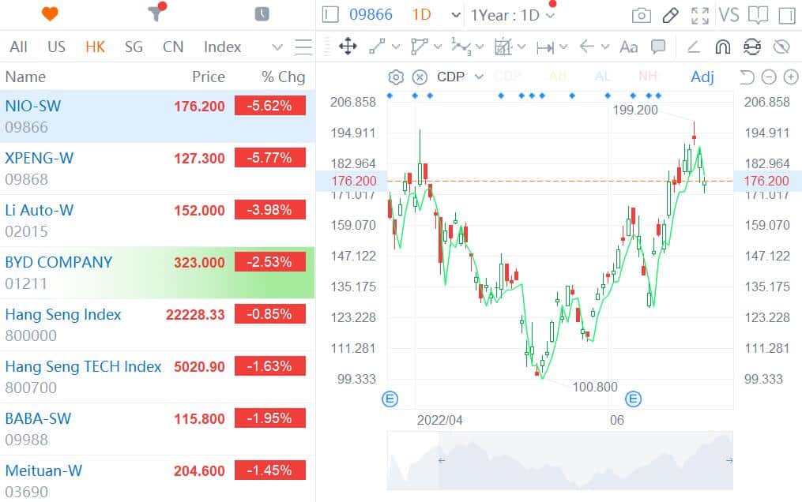Select the crosshair pan tool
Screen dimensions: 802x502
pyautogui.click(x=346, y=47)
